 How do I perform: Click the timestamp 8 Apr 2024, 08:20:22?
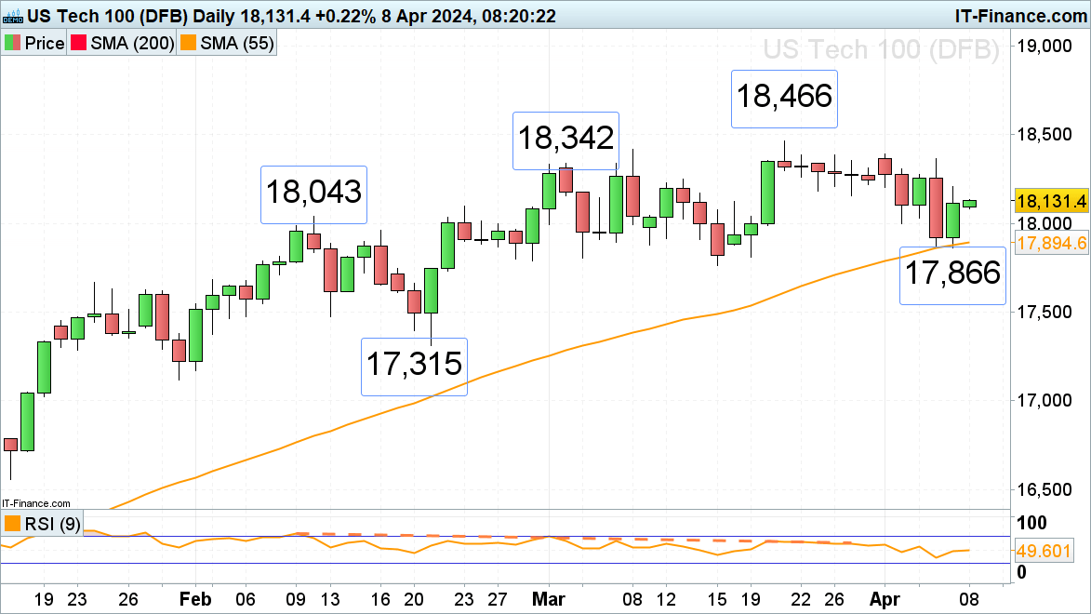point(469,15)
